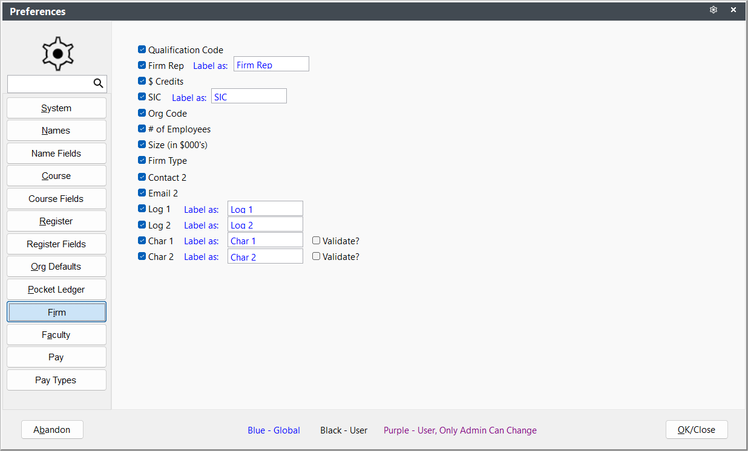748x451 pixels.
Task: Click the Log 2 label field
Action: point(265,224)
